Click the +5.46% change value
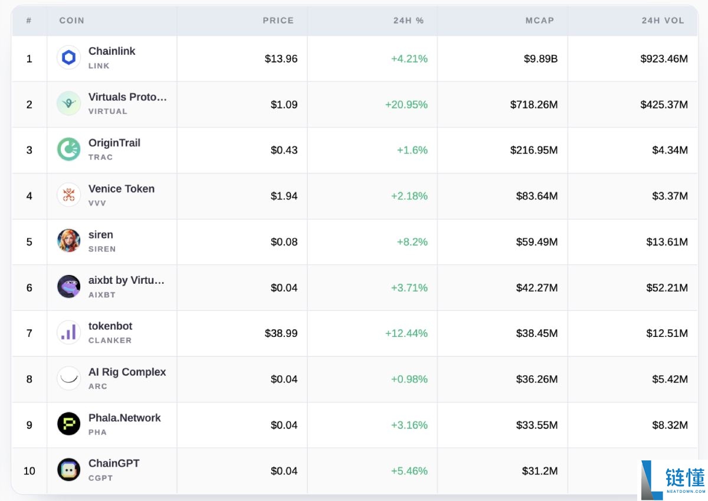Viewport: 708px width, 501px height. click(x=409, y=471)
